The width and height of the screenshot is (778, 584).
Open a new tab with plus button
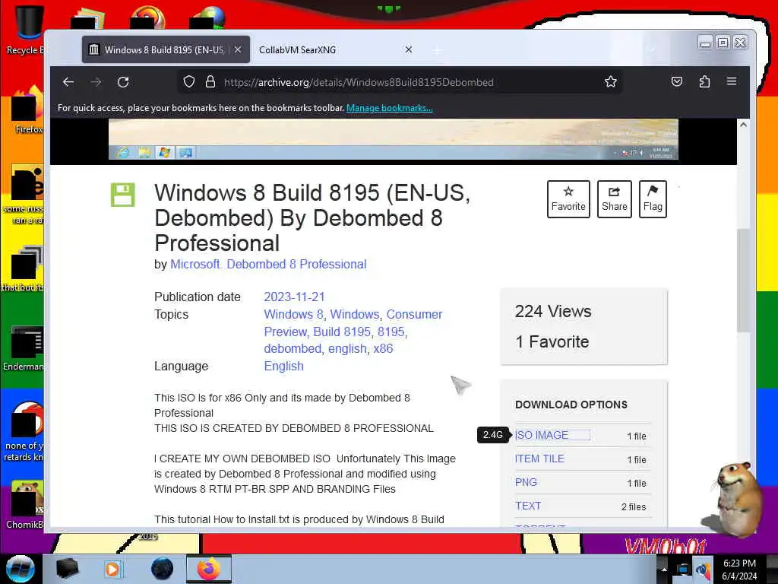click(x=437, y=50)
